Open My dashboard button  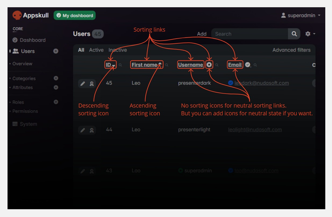pos(75,16)
